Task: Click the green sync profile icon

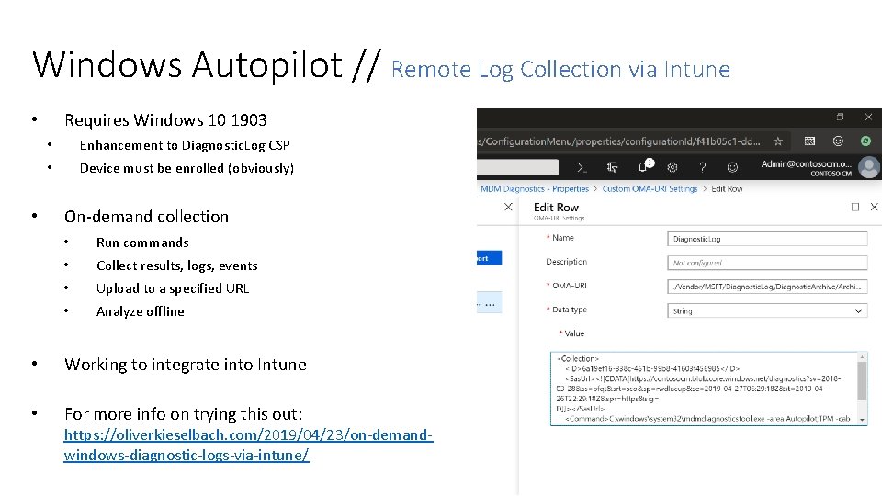Action: 865,141
